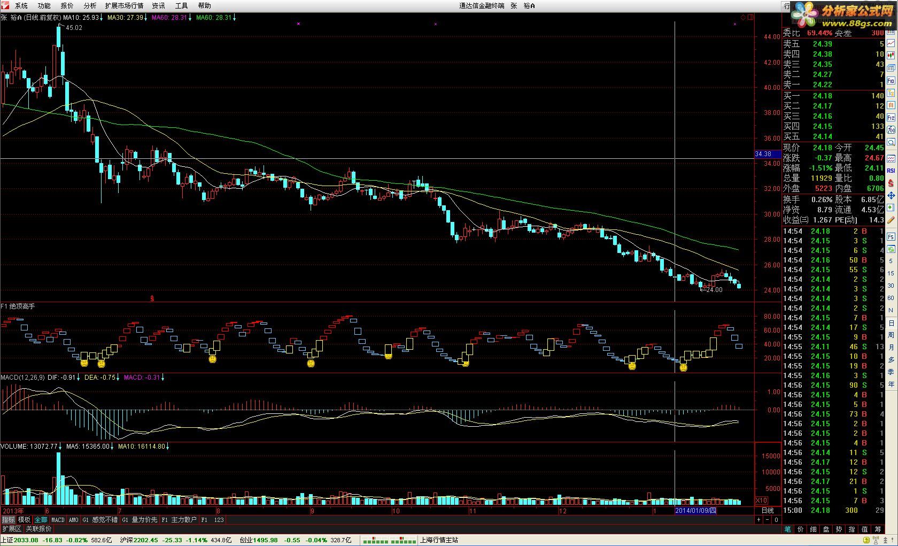The image size is (898, 546).
Task: Click the orange document icon in right toolbar
Action: pyautogui.click(x=891, y=105)
